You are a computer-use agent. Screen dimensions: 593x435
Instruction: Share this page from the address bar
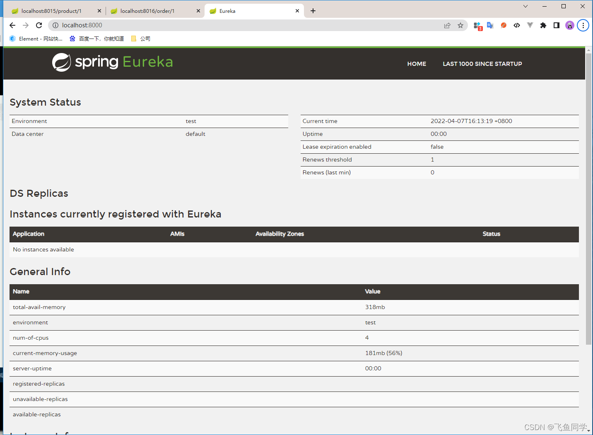click(x=447, y=25)
